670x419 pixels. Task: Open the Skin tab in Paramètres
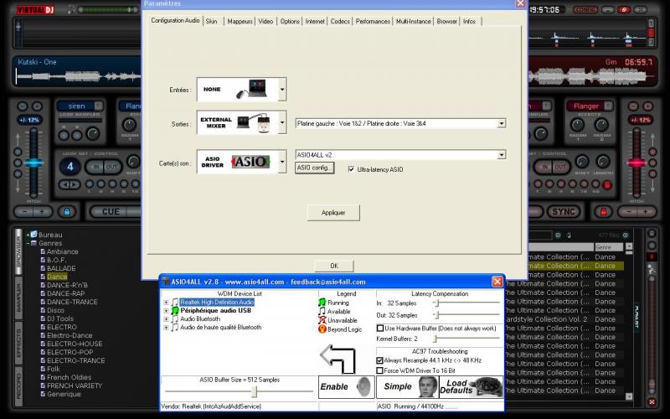coord(212,21)
